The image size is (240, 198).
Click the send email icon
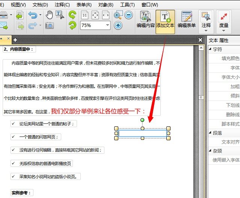4,25
